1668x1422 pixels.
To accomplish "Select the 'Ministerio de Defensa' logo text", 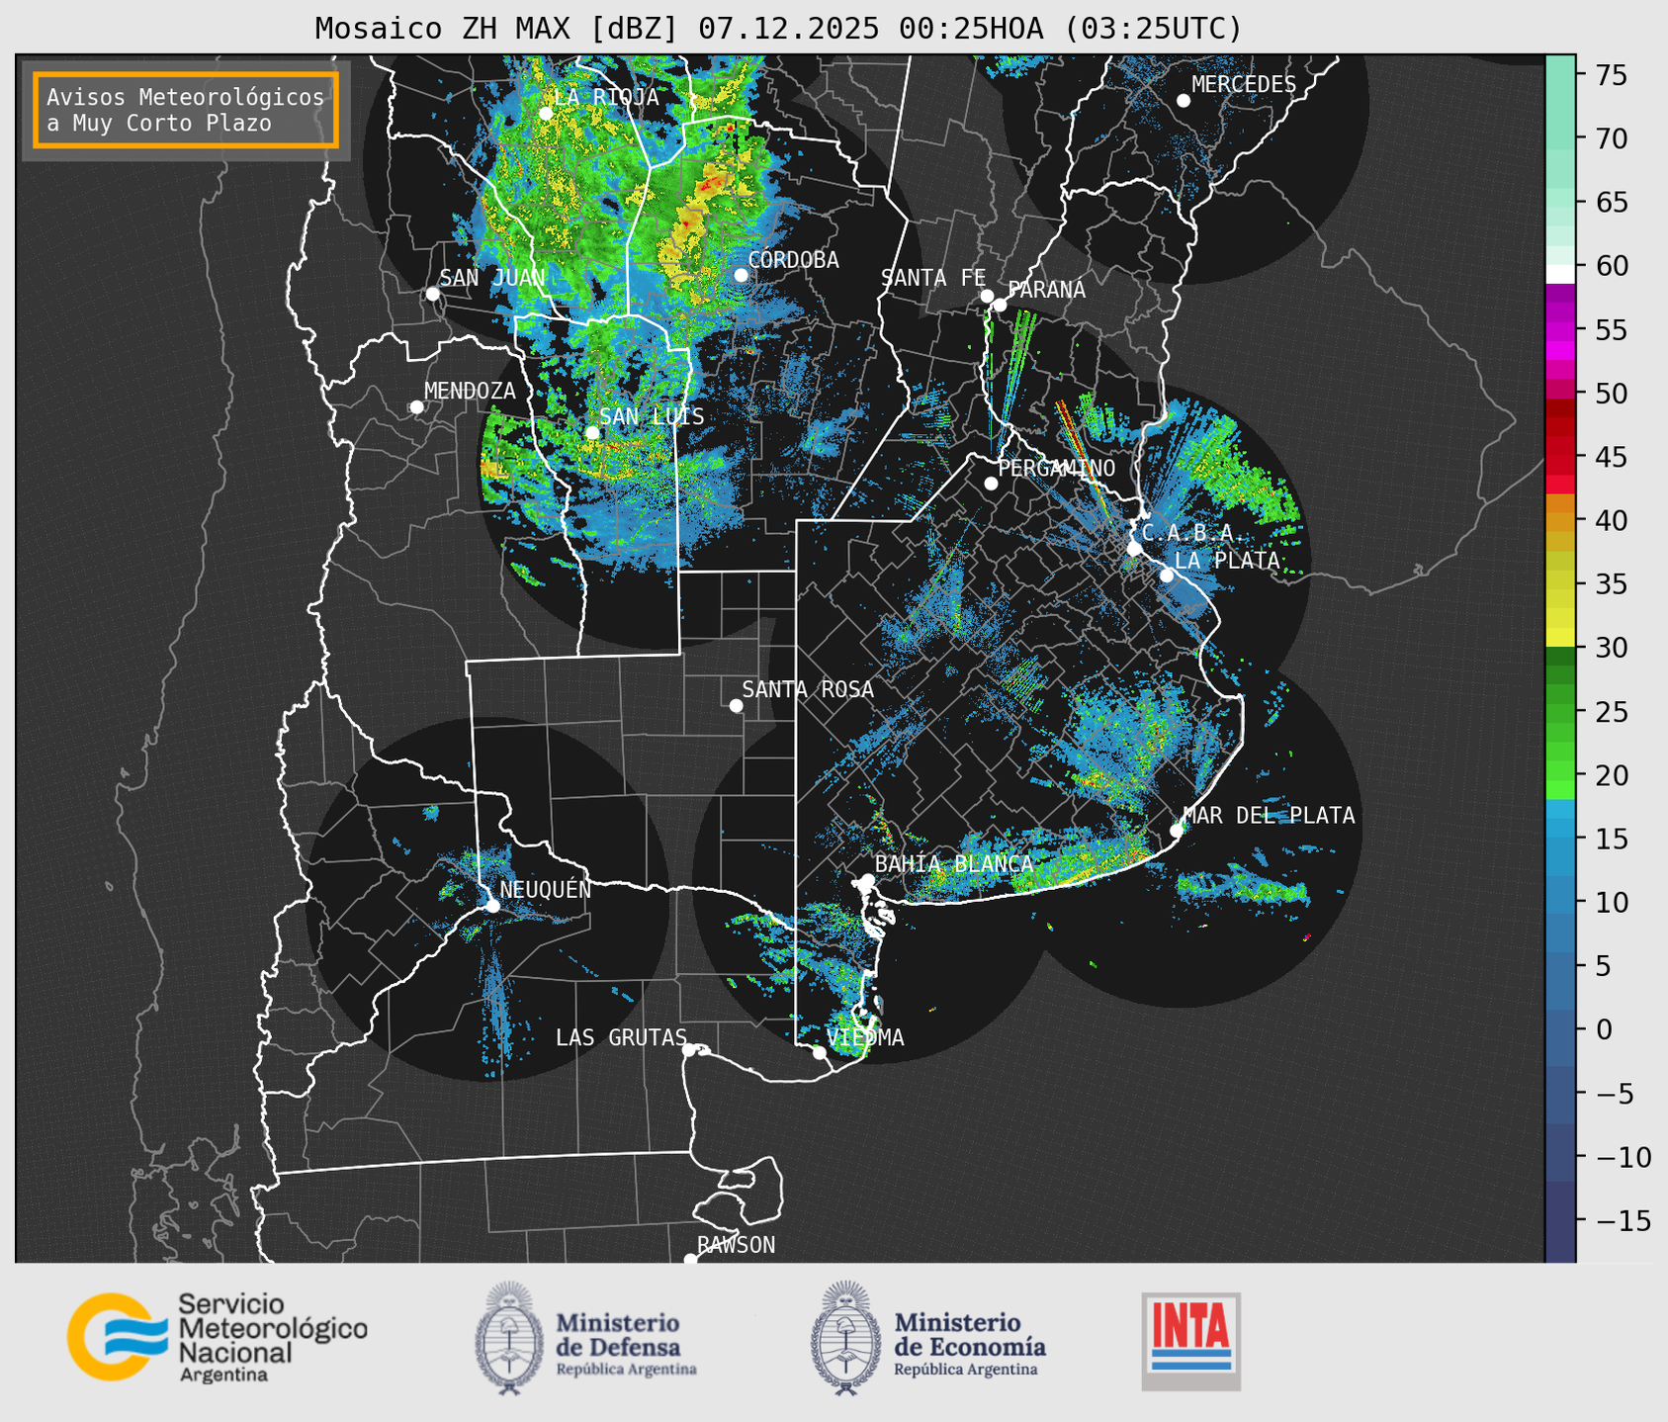I will click(626, 1343).
